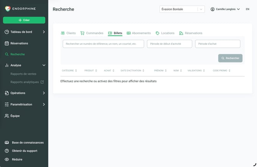Open the Rapports analytiques external link icon
Screen dimensions: 257x167
tap(42, 82)
